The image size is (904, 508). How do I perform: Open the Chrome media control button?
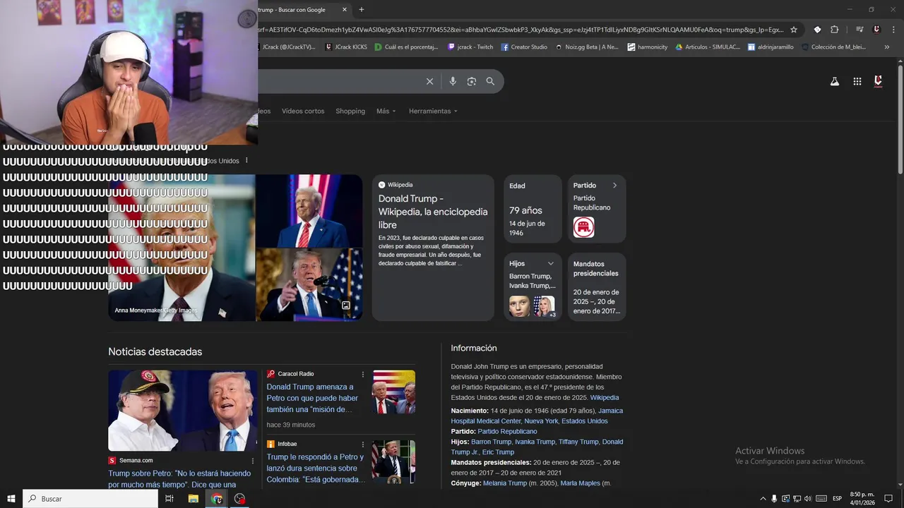(860, 30)
